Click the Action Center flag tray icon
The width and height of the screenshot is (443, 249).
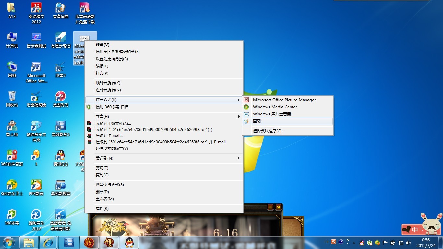[385, 243]
